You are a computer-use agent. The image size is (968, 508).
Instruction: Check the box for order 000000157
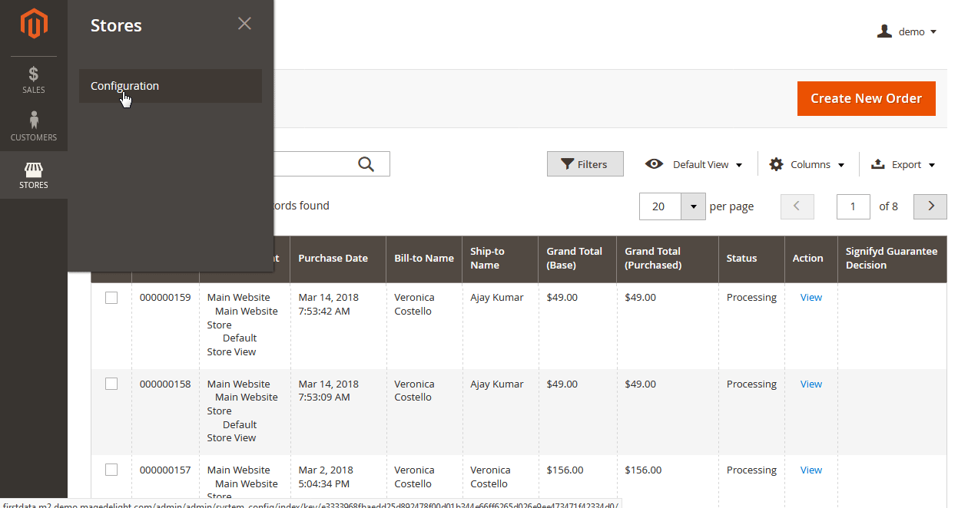pyautogui.click(x=111, y=470)
